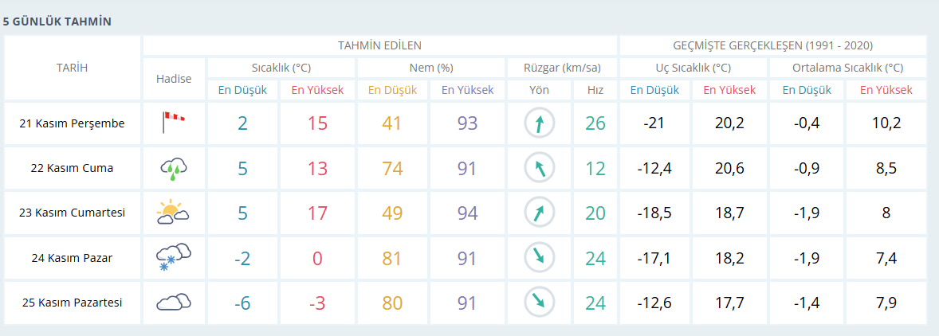Image resolution: width=939 pixels, height=336 pixels.
Task: Select the TAHMİN EDİLEN header
Action: 379,45
